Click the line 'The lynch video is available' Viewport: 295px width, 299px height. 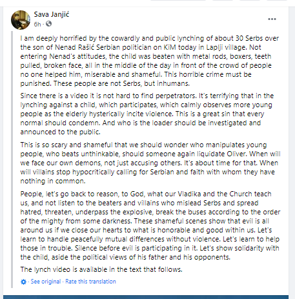click(x=101, y=269)
